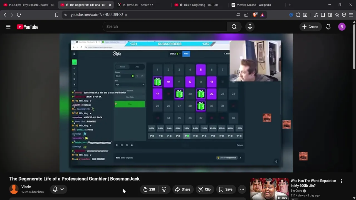Click the video player area
Screen dimensions: 356x200
pos(176,103)
